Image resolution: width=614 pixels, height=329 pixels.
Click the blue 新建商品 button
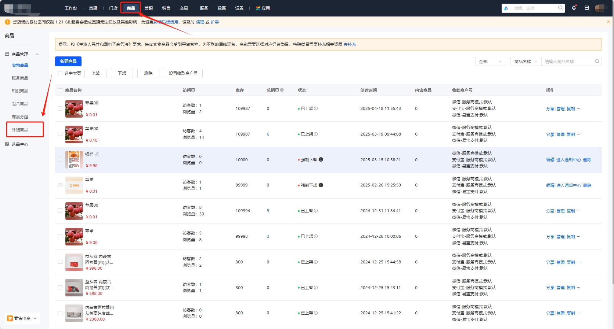68,61
